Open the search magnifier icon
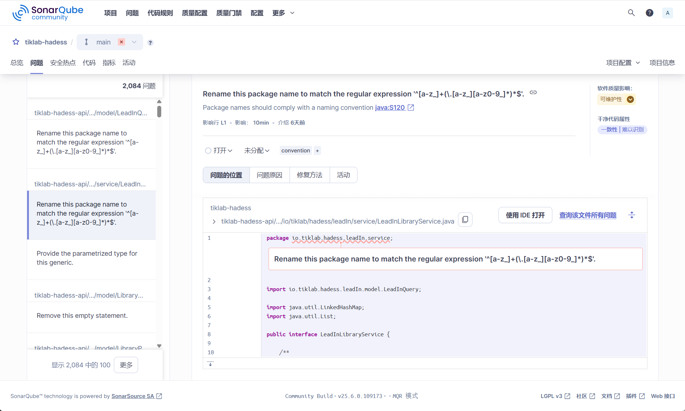The height and width of the screenshot is (411, 685). coord(631,13)
